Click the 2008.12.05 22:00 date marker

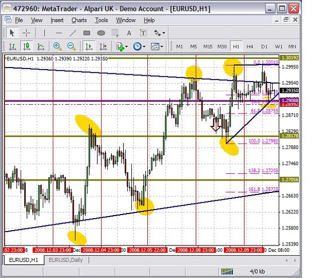coord(147,250)
